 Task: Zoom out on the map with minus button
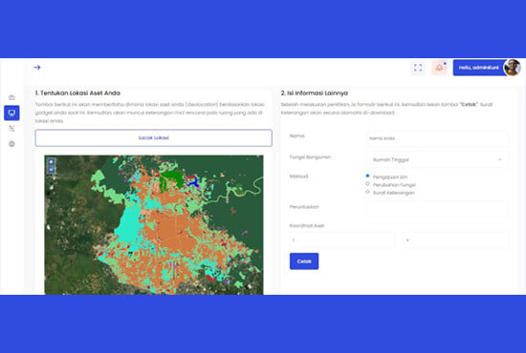(x=51, y=170)
